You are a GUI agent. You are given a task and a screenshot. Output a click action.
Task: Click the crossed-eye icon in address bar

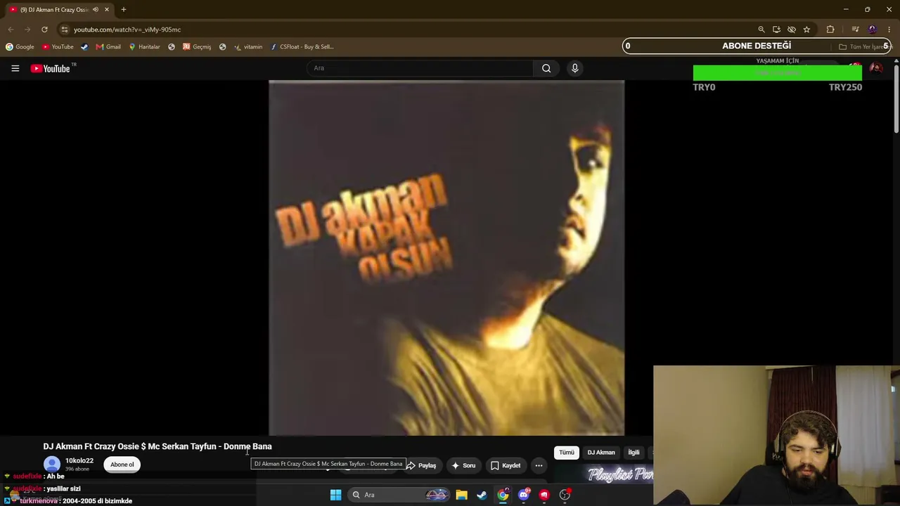pyautogui.click(x=792, y=30)
